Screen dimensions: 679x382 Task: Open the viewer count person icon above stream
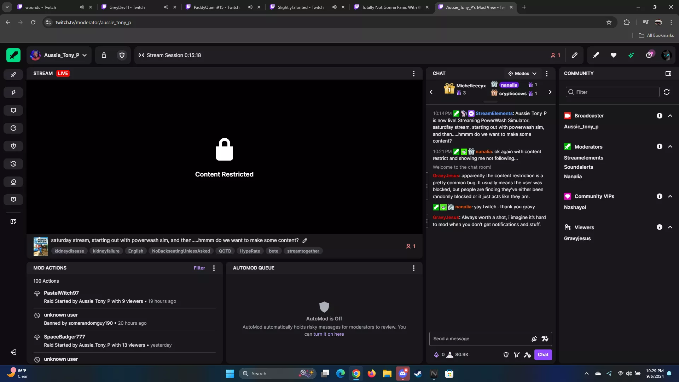click(555, 55)
